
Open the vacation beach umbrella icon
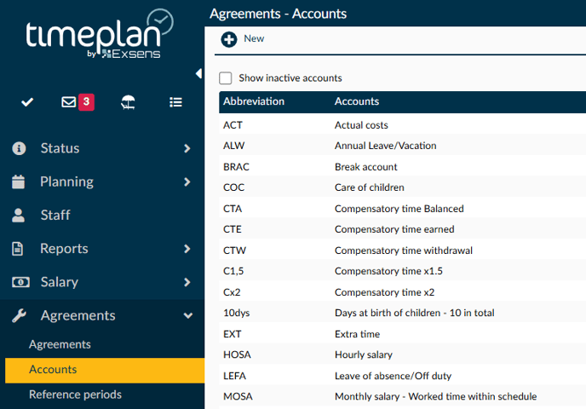[128, 102]
